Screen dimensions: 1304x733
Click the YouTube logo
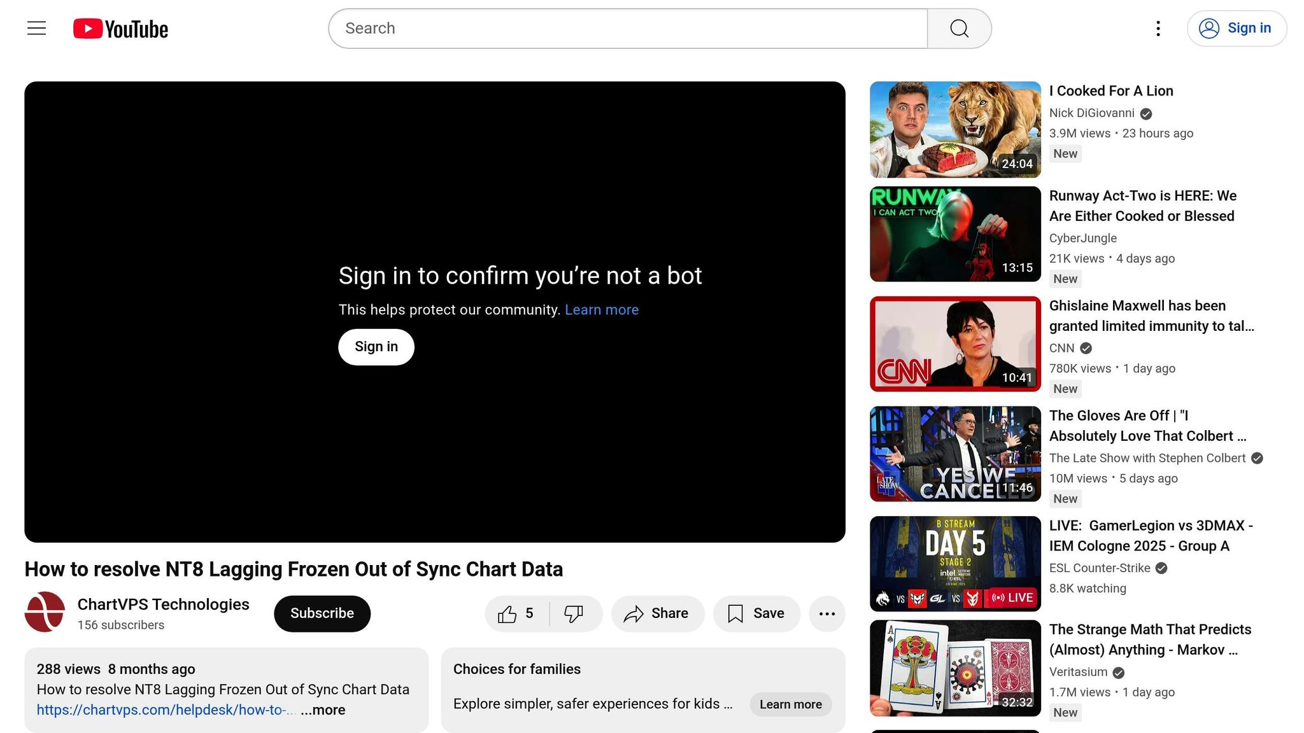point(120,29)
